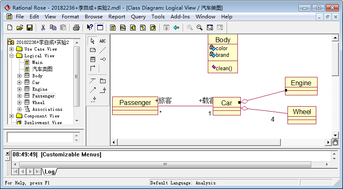Click the Browse State Machine Diagram icon
The height and width of the screenshot is (189, 343).
click(x=143, y=28)
